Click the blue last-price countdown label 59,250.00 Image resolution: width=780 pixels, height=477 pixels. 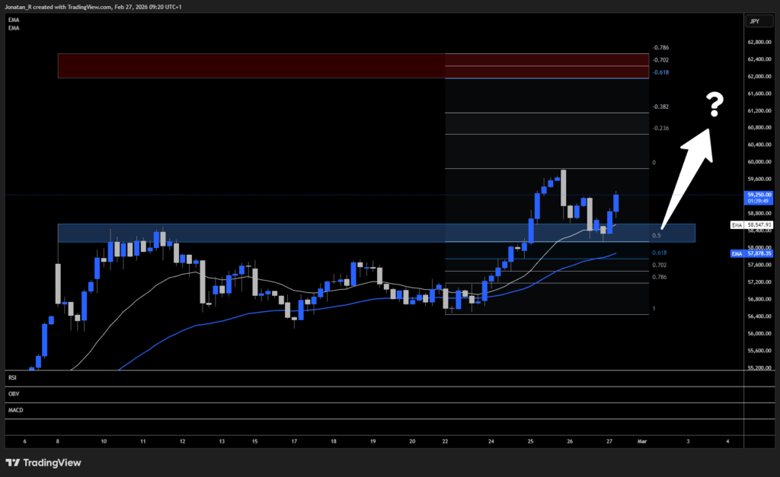pos(759,198)
